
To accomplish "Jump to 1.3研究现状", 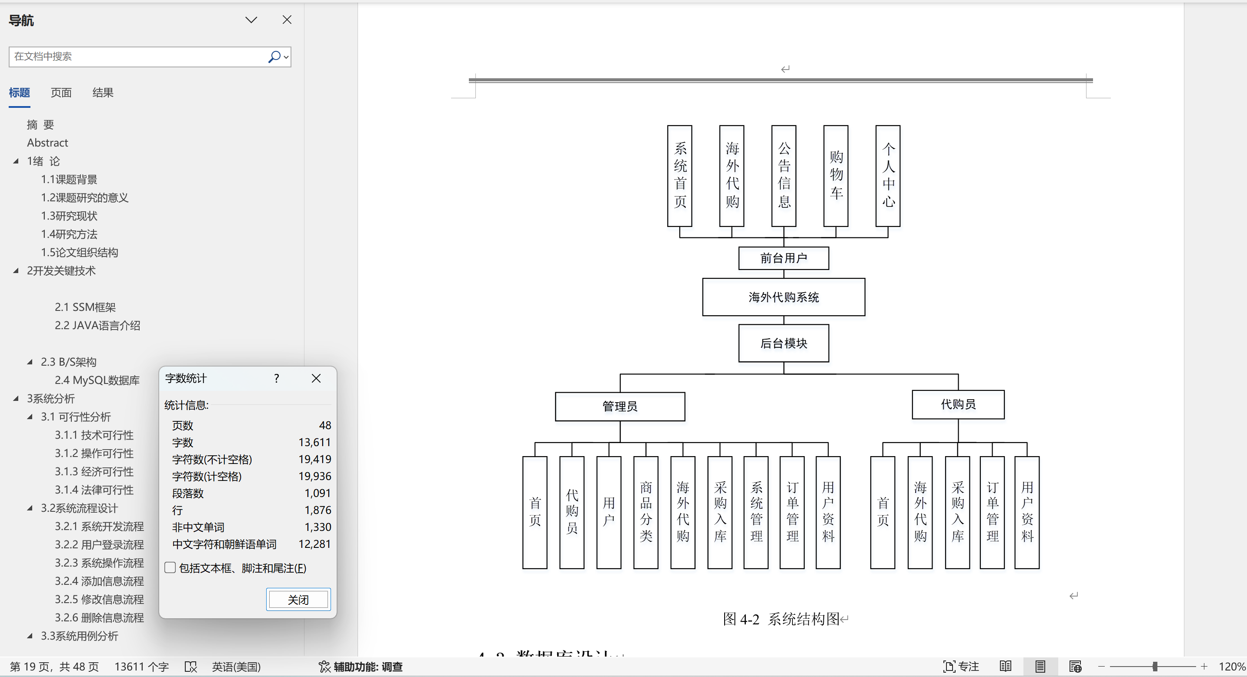I will click(69, 216).
